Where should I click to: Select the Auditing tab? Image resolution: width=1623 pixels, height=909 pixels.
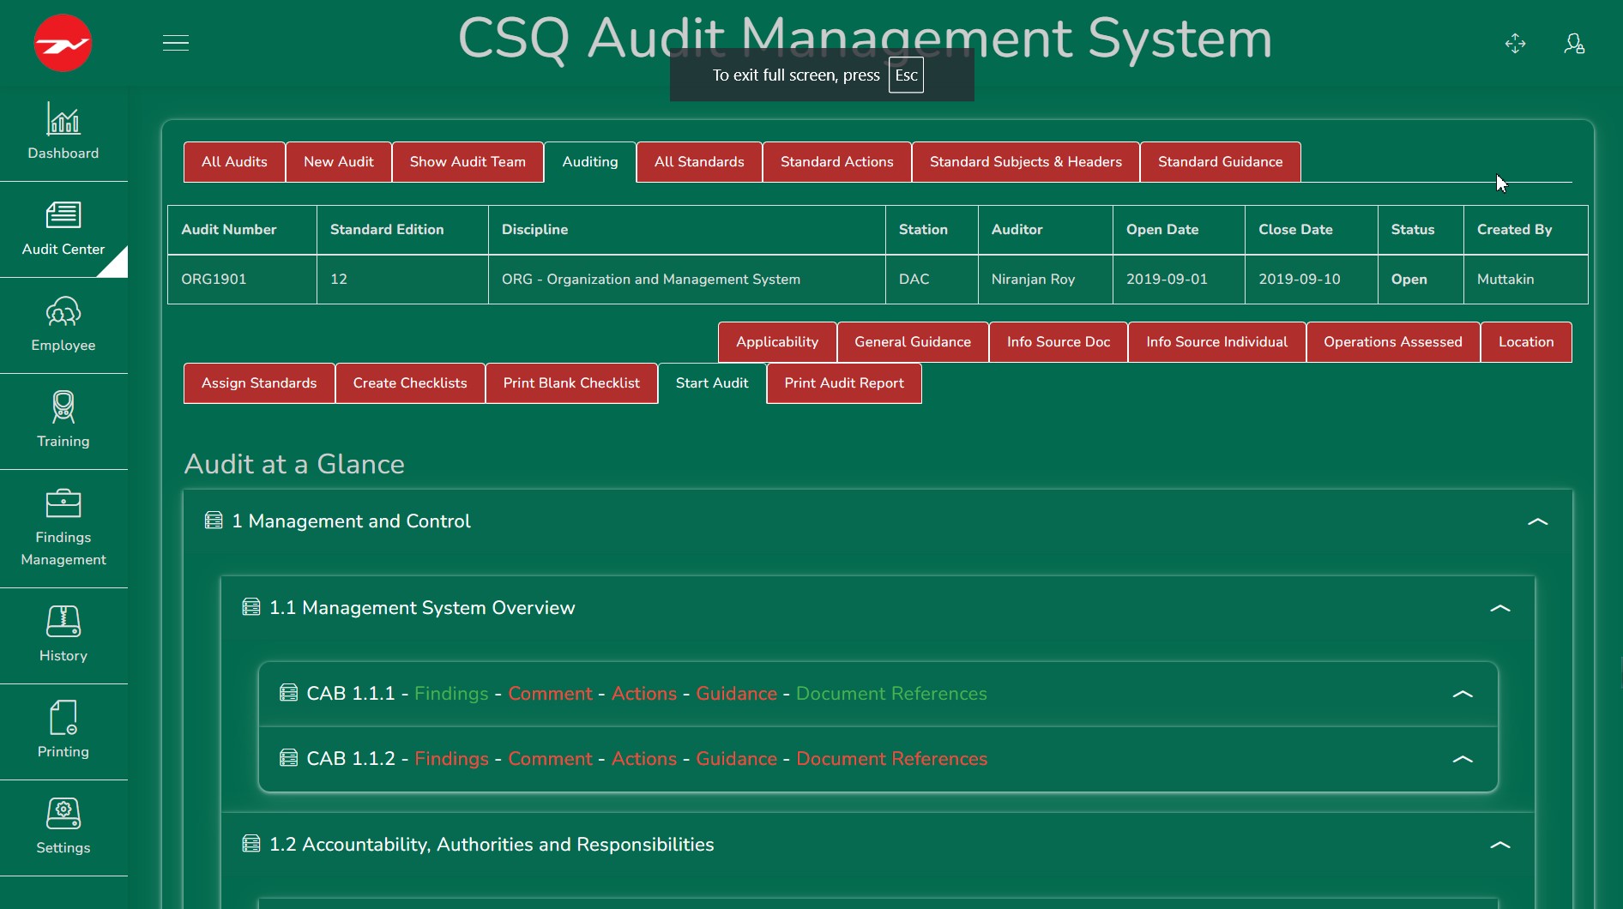(x=590, y=162)
